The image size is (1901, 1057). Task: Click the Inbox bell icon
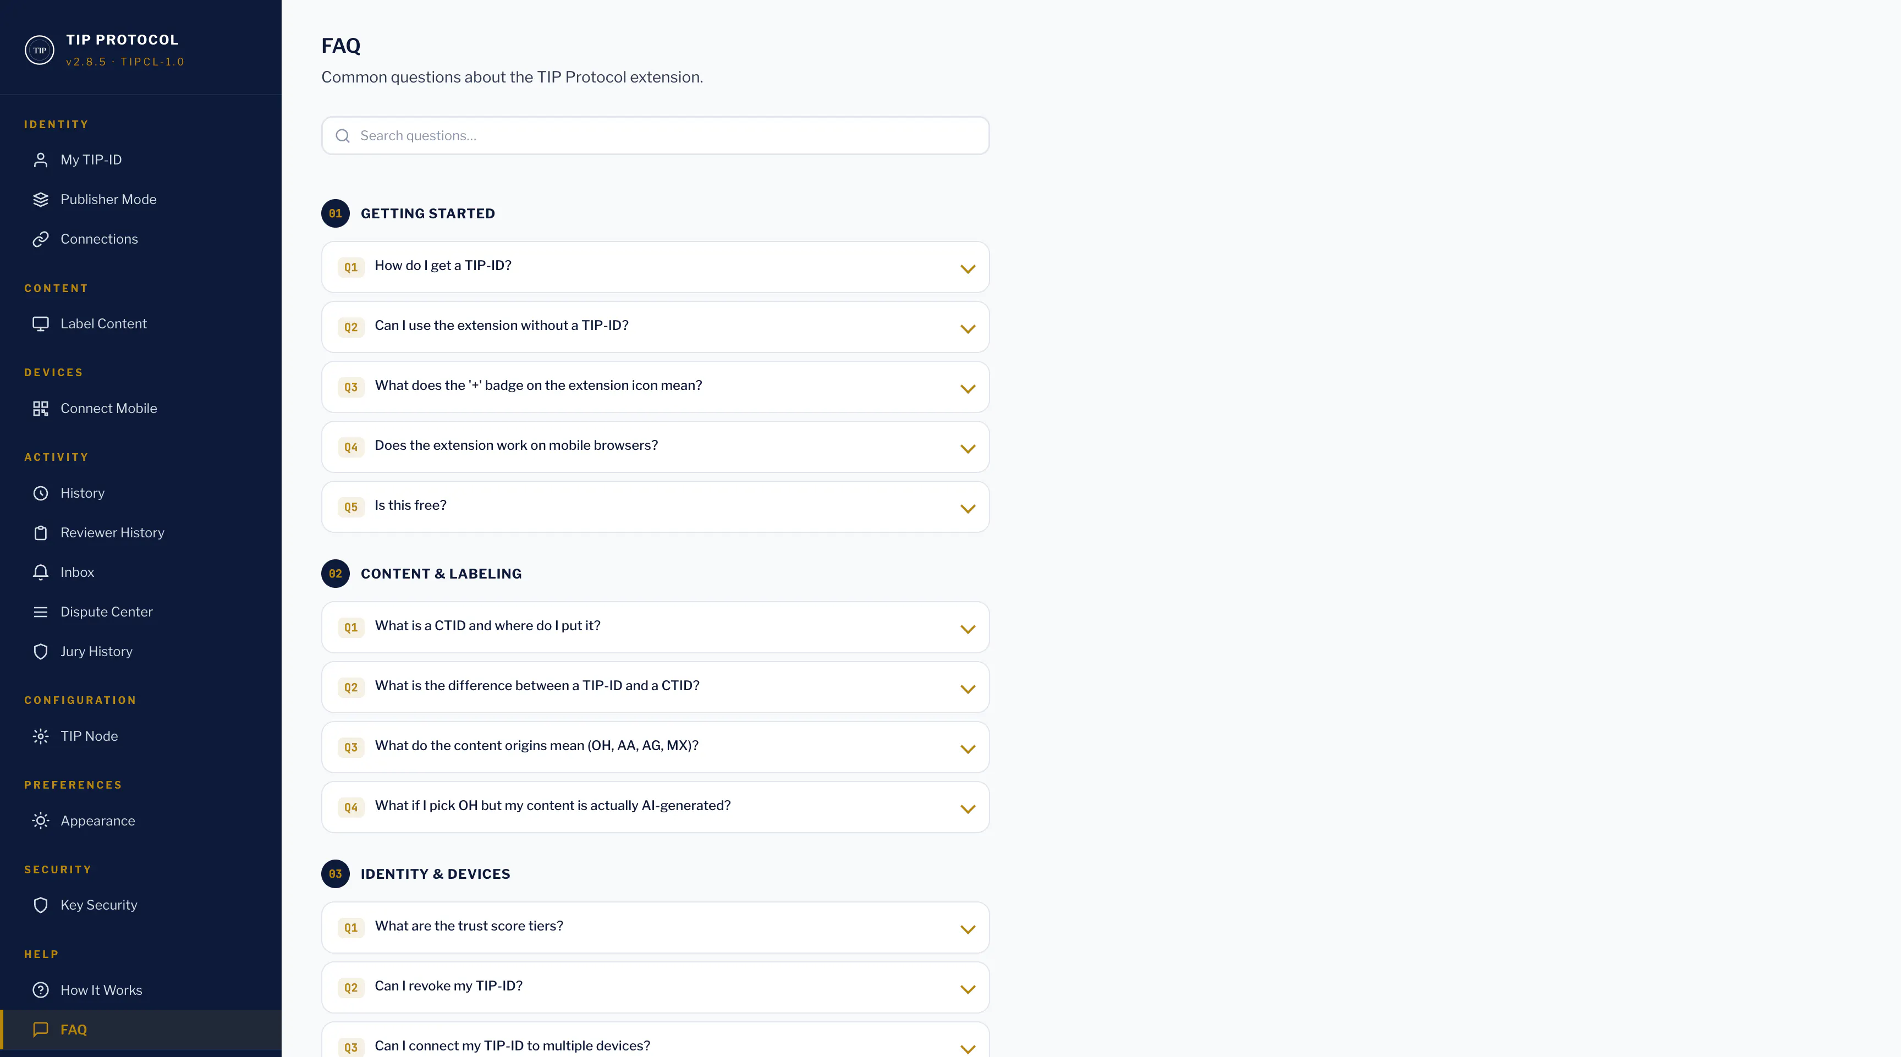(41, 572)
